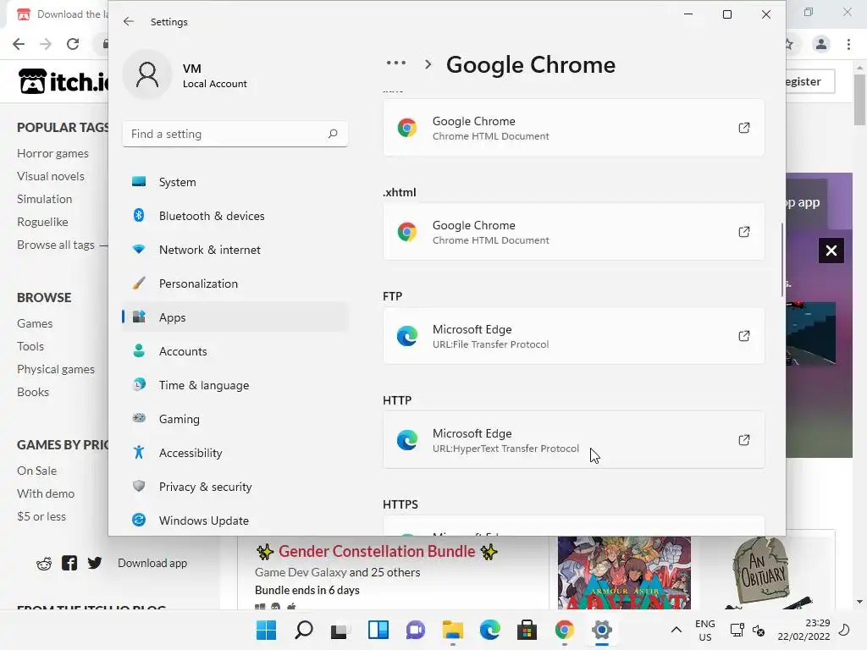Open Network & internet settings
The height and width of the screenshot is (650, 867).
[x=235, y=250]
